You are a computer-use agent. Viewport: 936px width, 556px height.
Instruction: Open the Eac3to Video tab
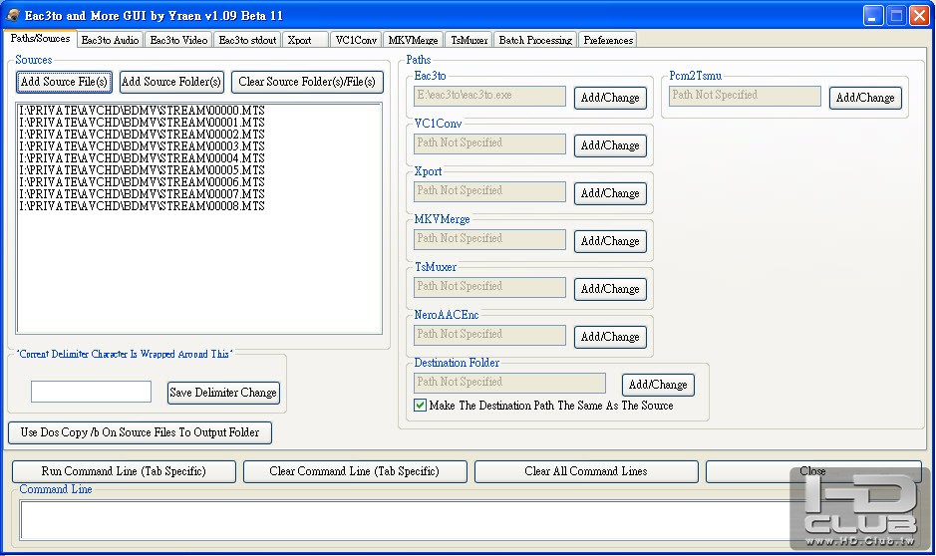[178, 40]
